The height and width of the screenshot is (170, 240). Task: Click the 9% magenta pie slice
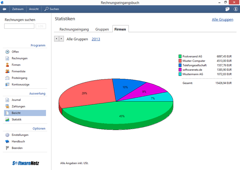(x=144, y=91)
